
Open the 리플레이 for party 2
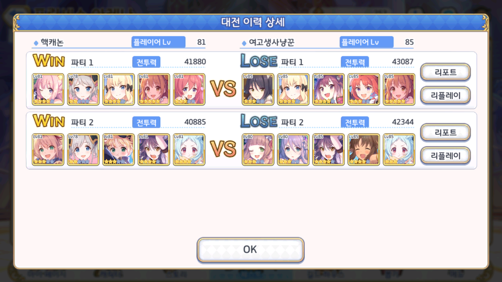click(445, 155)
